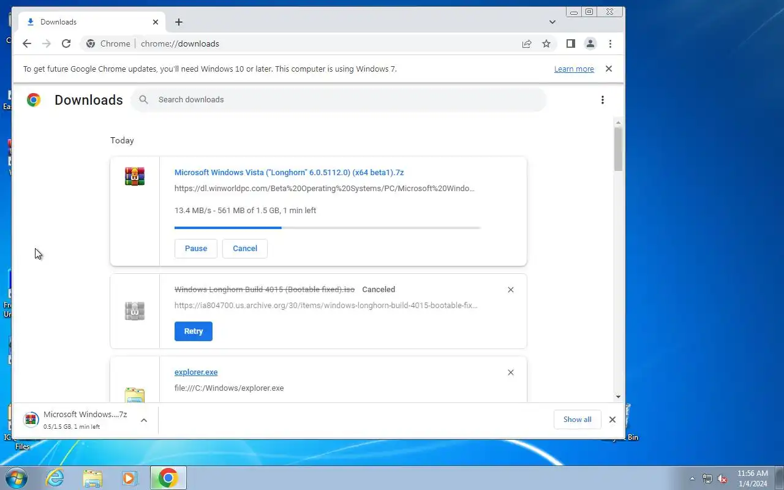
Task: Reload the Downloads page
Action: tap(66, 43)
